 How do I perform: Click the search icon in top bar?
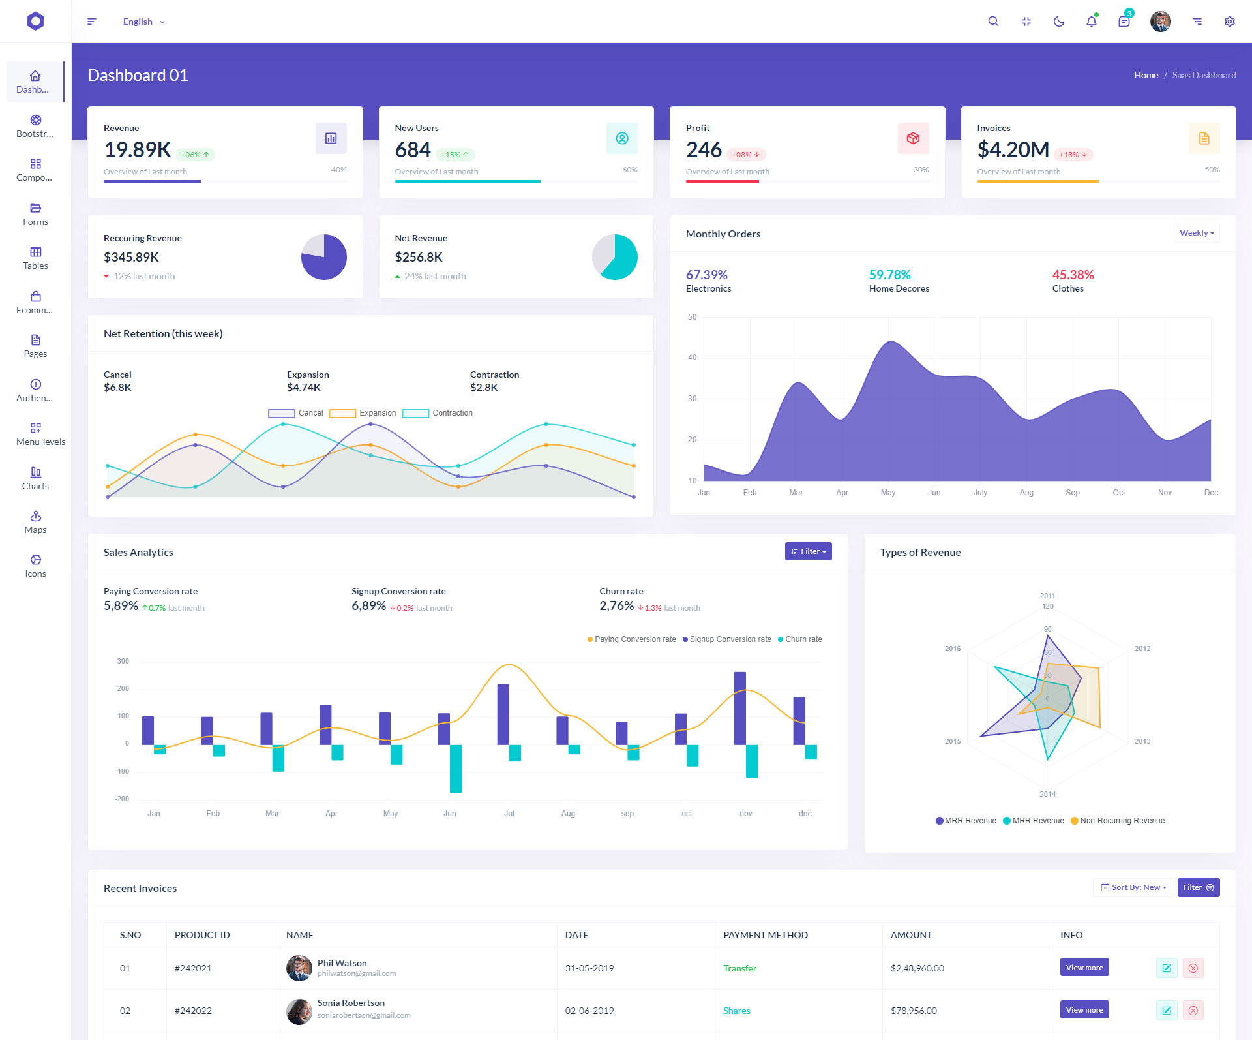point(993,22)
